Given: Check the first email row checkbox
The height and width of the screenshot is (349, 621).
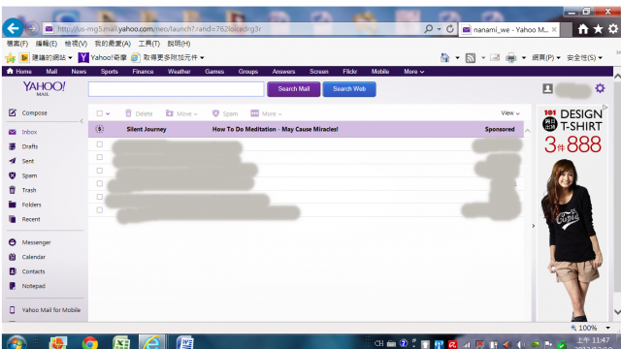Looking at the screenshot, I should tap(99, 144).
